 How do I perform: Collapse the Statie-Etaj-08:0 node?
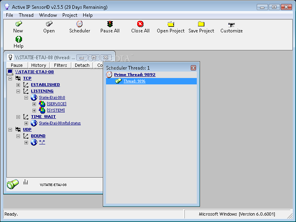click(26, 98)
